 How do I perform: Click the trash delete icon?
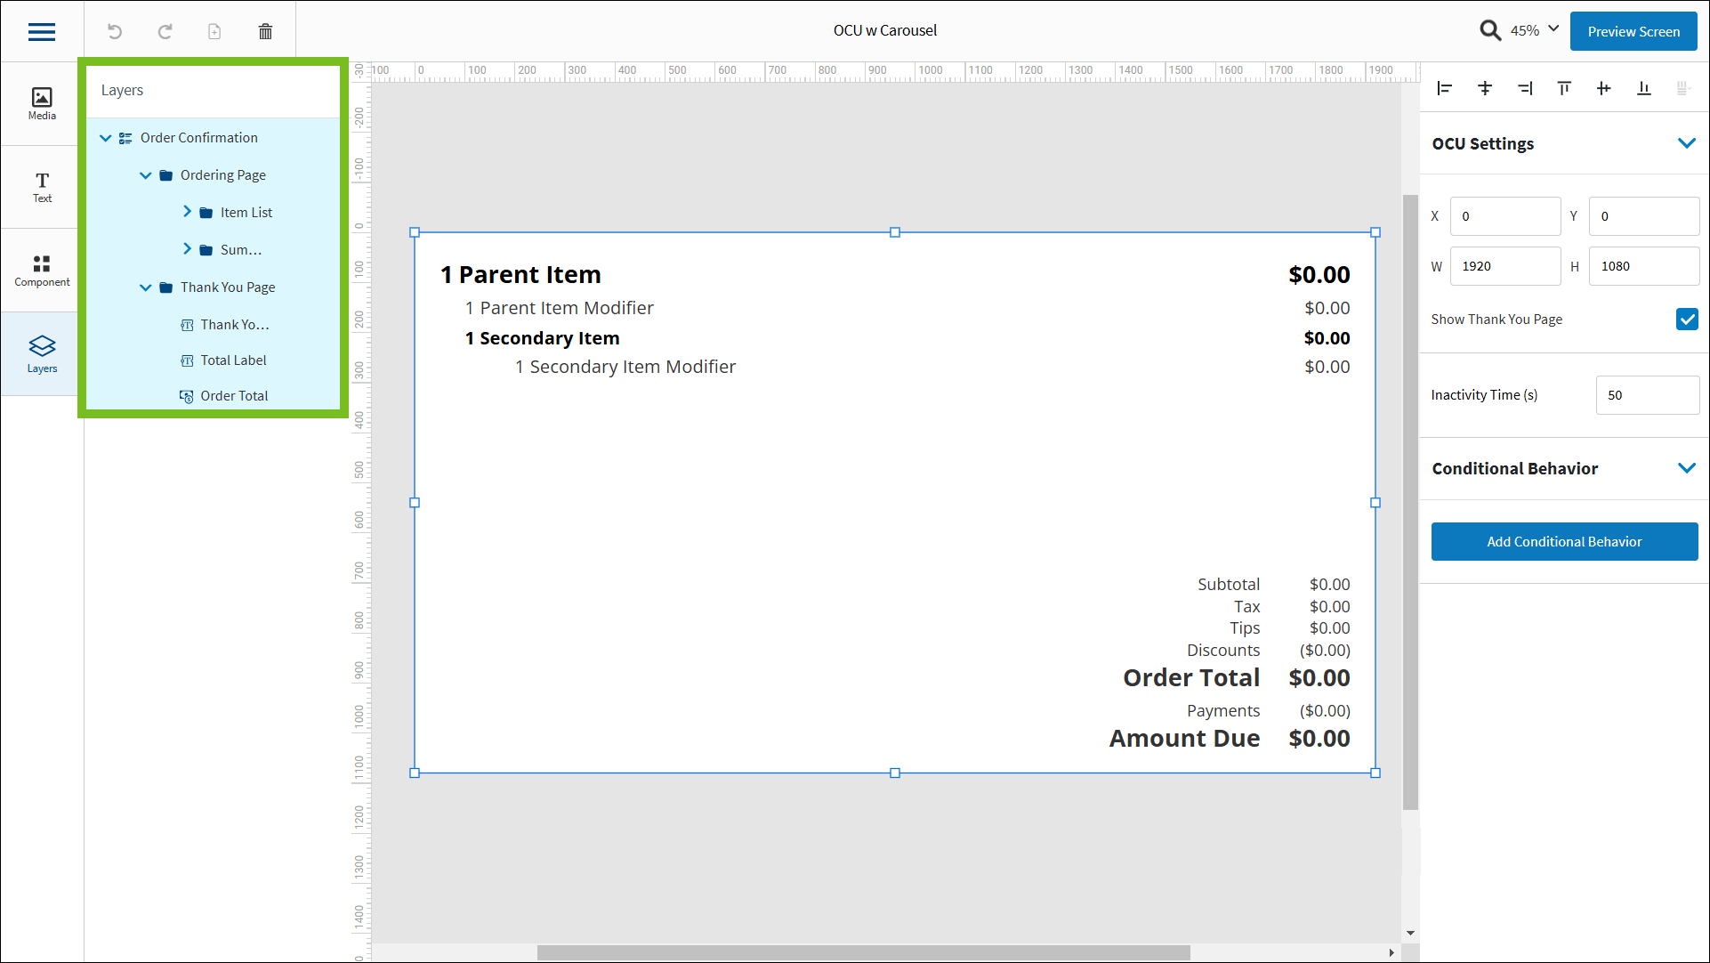coord(265,32)
